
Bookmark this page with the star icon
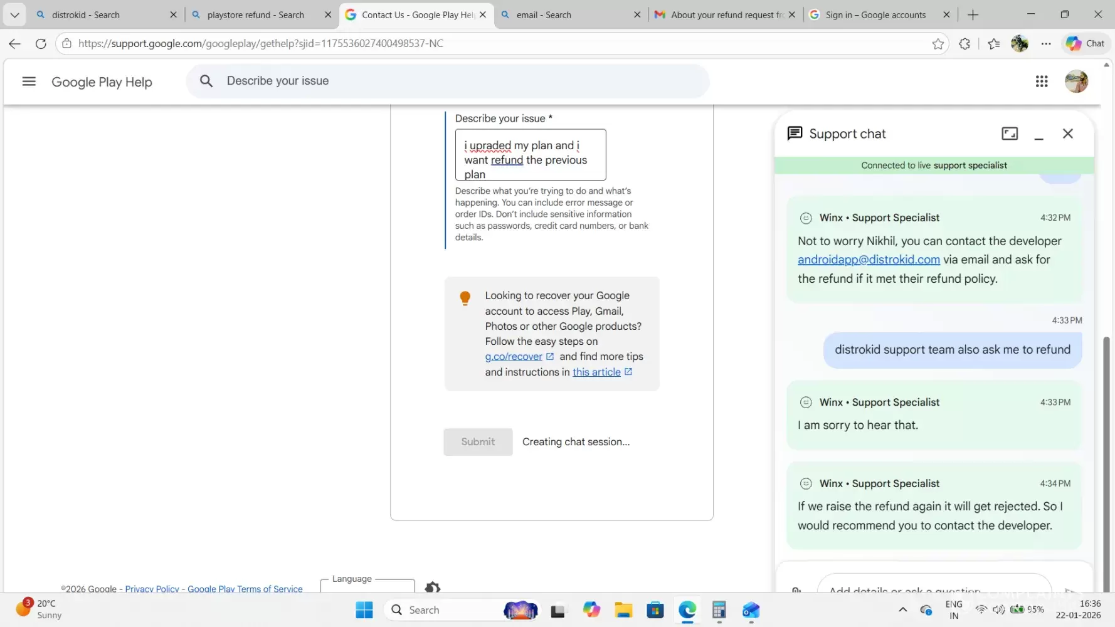(x=938, y=44)
